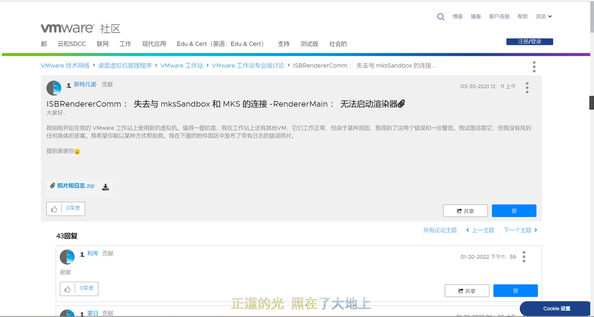Click 答 reply button on main post

(514, 211)
